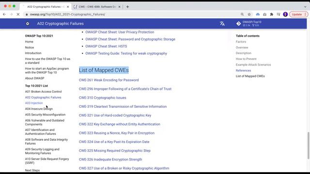The height and width of the screenshot is (174, 310).
Task: Open Testing for weak cryptography guide
Action: [126, 53]
